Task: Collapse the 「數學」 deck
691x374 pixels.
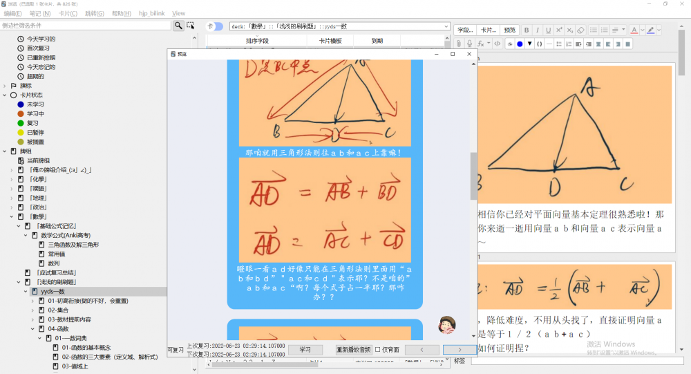Action: (12, 216)
